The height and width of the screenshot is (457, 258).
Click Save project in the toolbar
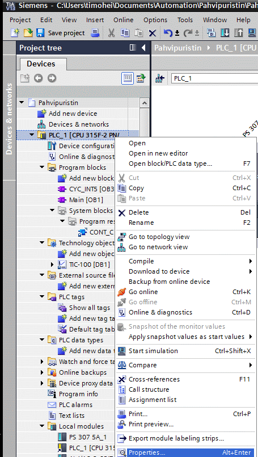61,33
